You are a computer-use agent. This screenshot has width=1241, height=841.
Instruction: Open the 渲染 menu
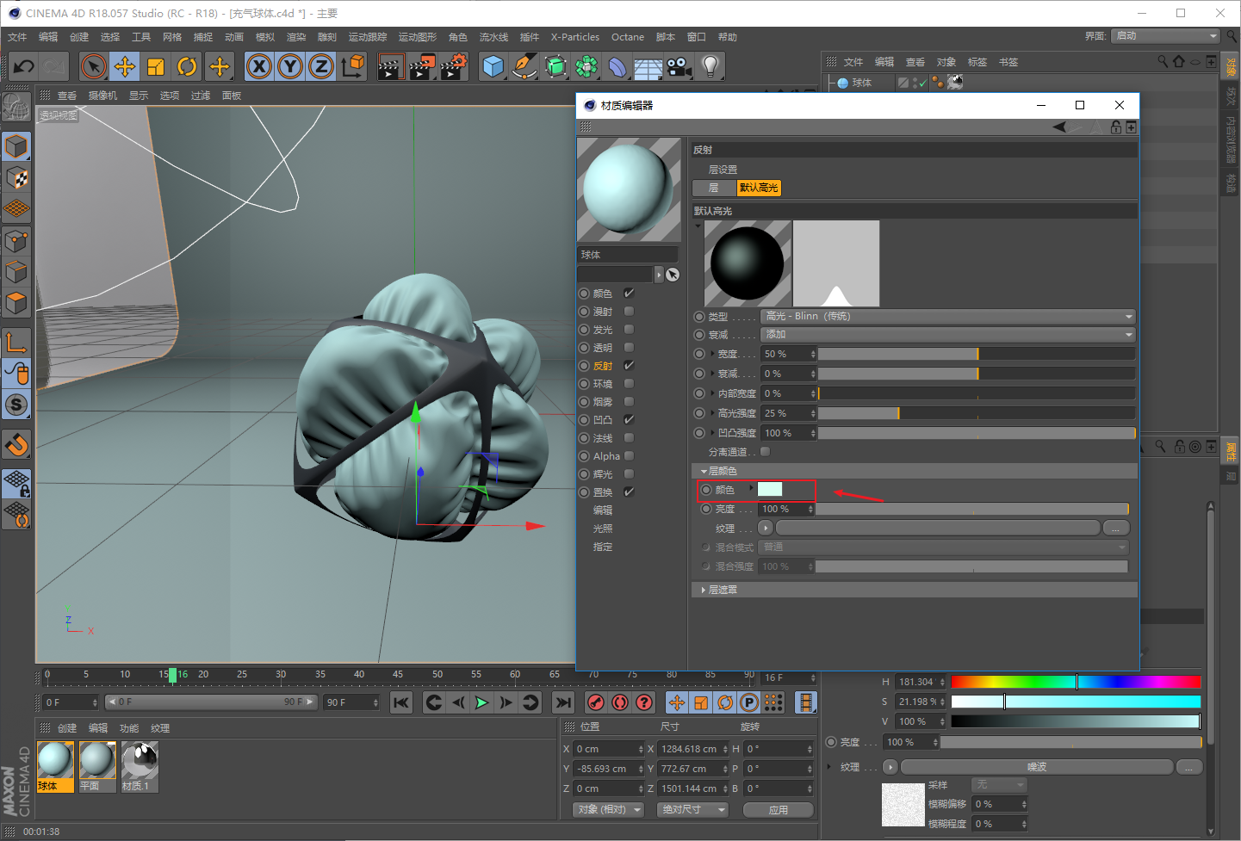pyautogui.click(x=296, y=37)
